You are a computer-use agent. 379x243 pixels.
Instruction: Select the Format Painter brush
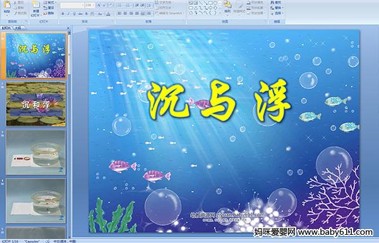click(16, 13)
